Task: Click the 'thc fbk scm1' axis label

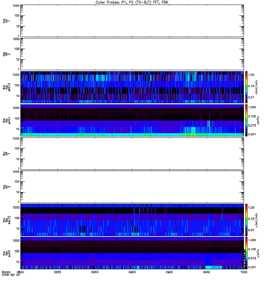Action: click(6, 253)
